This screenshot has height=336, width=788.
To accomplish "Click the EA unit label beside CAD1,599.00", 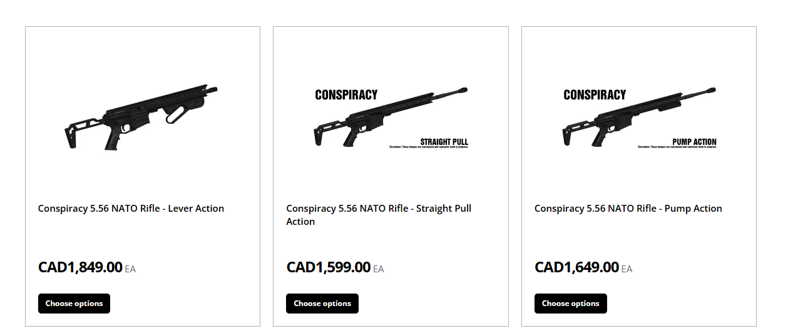I will [379, 269].
